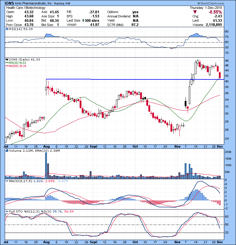The width and height of the screenshot is (236, 245).
Task: Click the red down-triangle change indicator
Action: pyautogui.click(x=195, y=12)
